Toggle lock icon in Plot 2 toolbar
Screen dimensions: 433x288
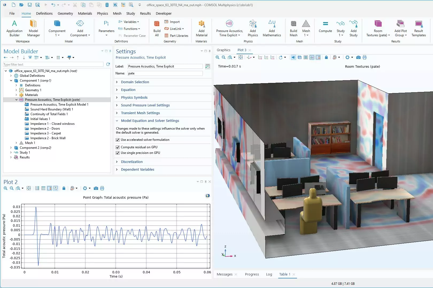(64, 188)
